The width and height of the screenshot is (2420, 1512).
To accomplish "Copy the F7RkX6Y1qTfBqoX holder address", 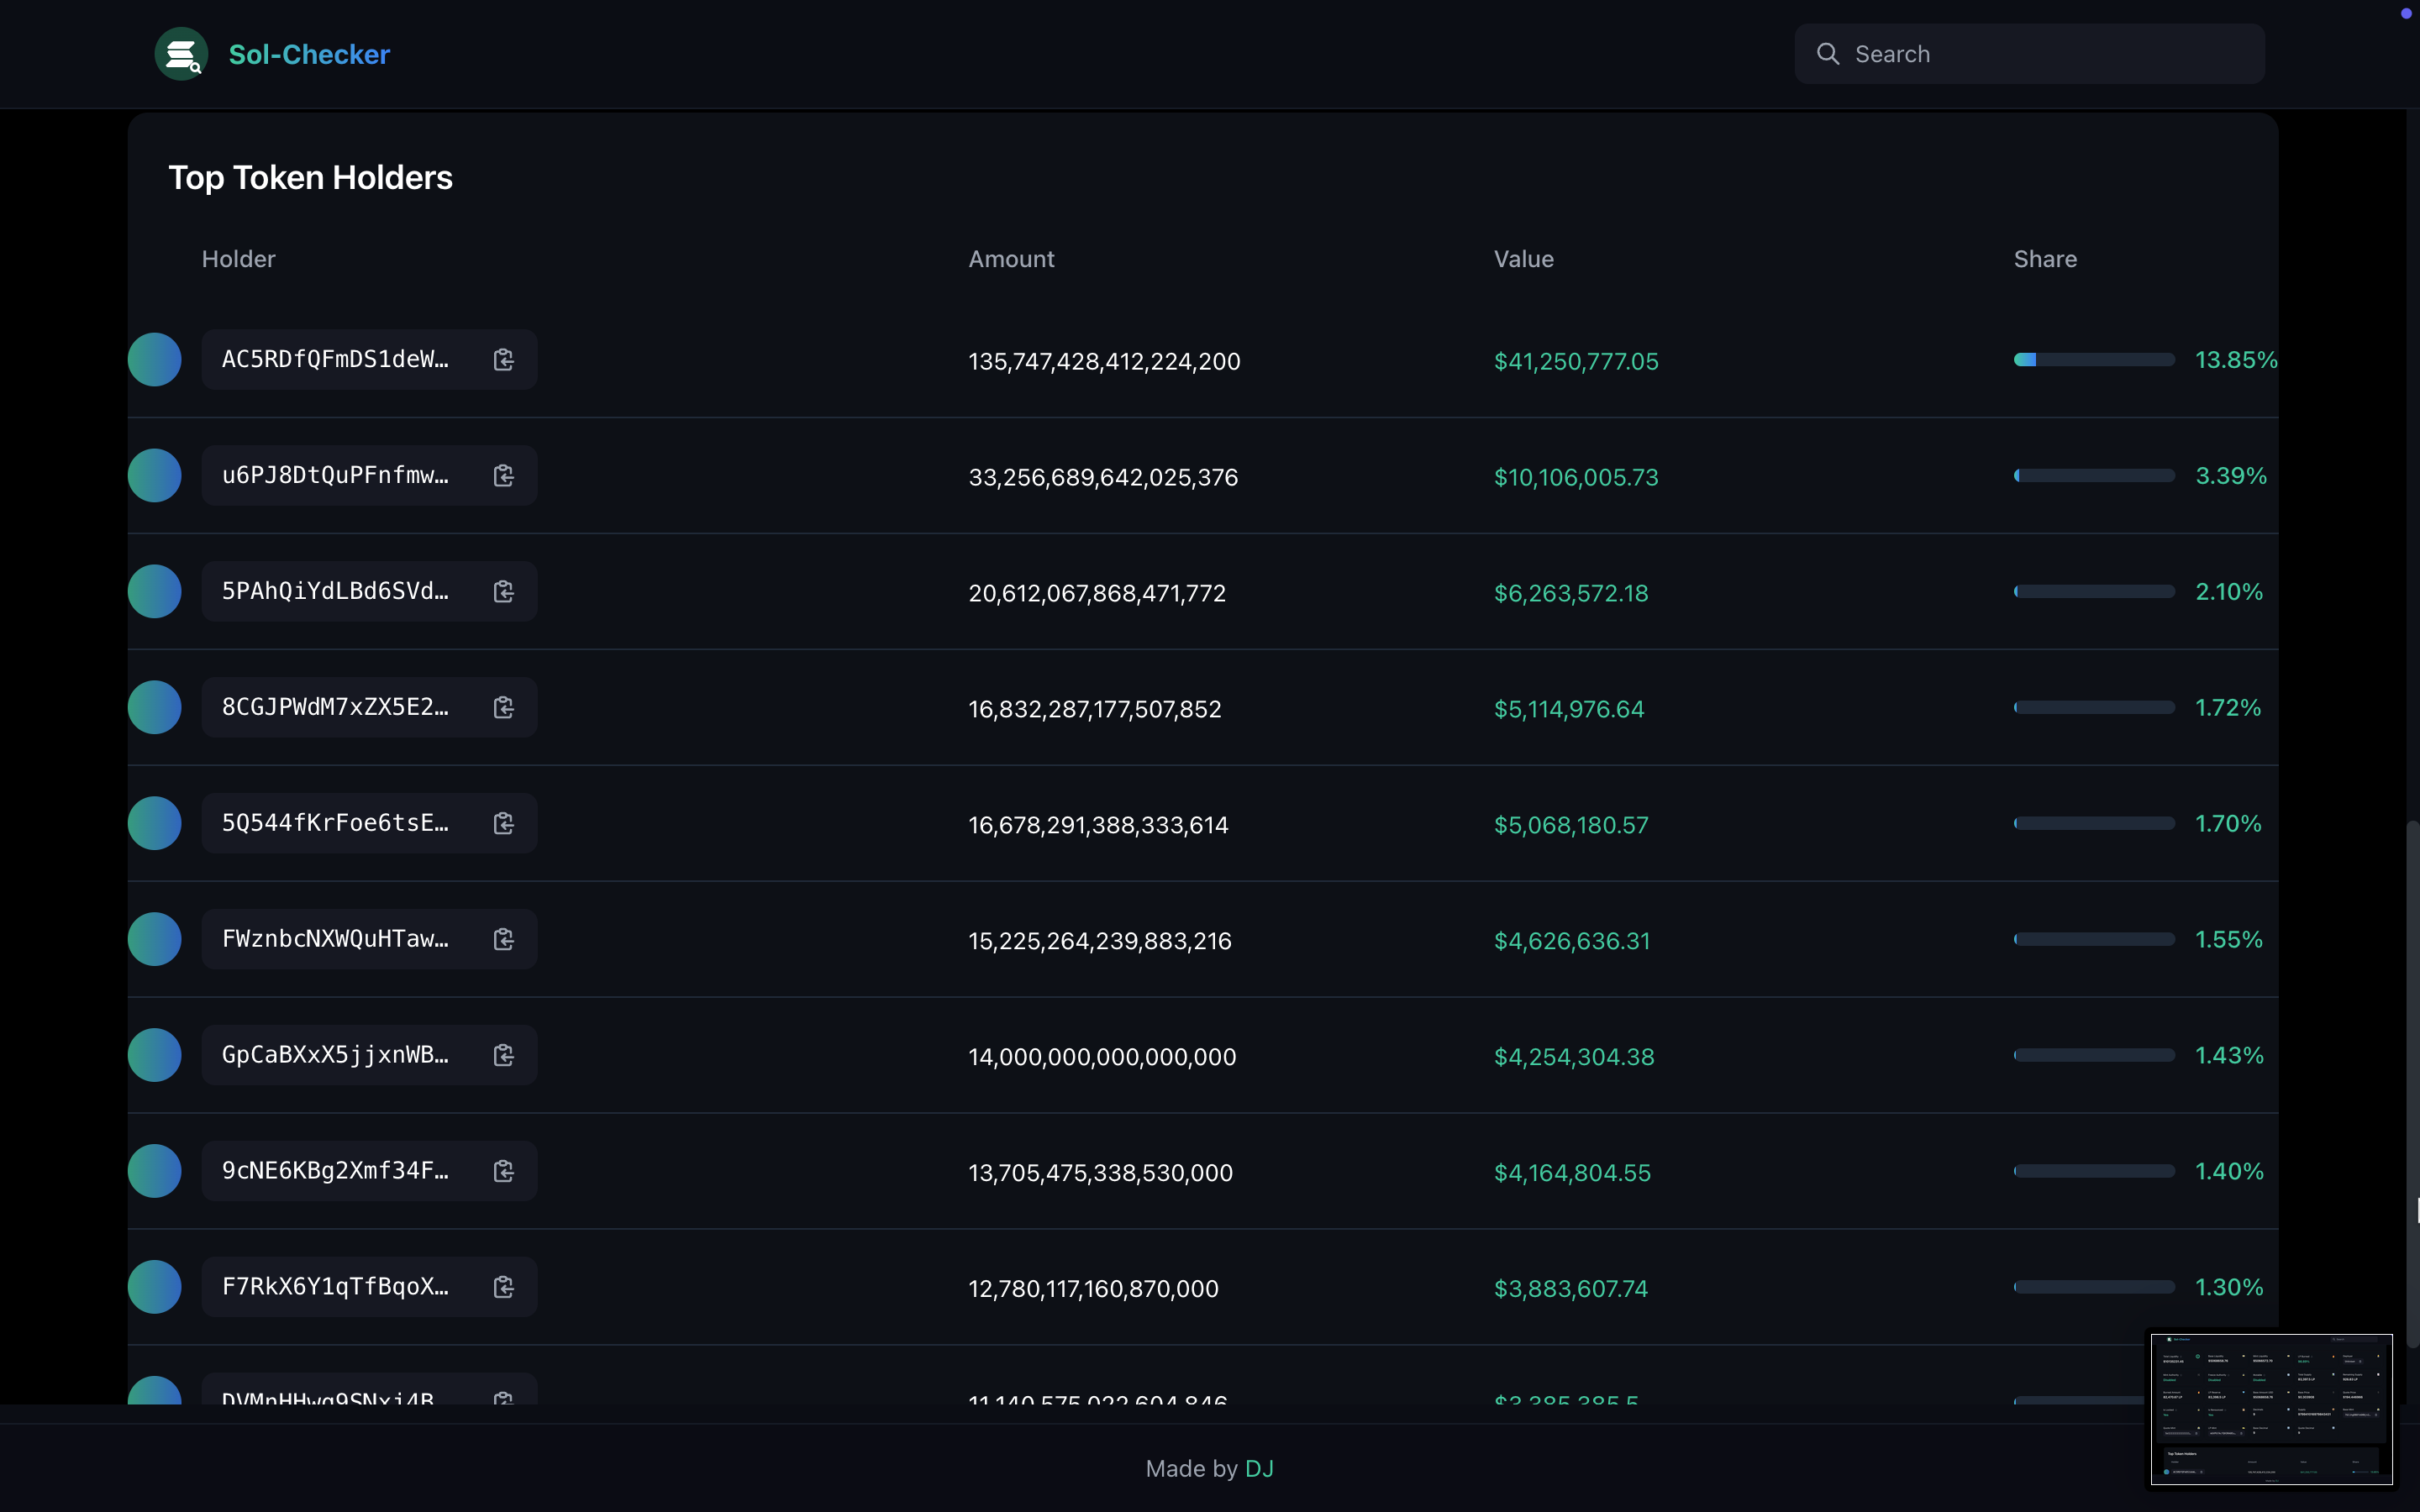I will click(x=504, y=1286).
